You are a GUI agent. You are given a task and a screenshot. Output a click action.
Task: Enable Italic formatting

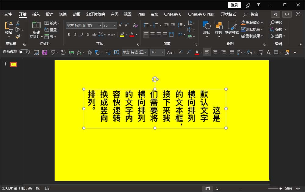tap(75, 35)
